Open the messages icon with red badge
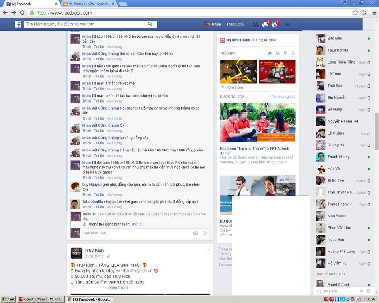The width and height of the screenshot is (379, 303). (x=265, y=24)
